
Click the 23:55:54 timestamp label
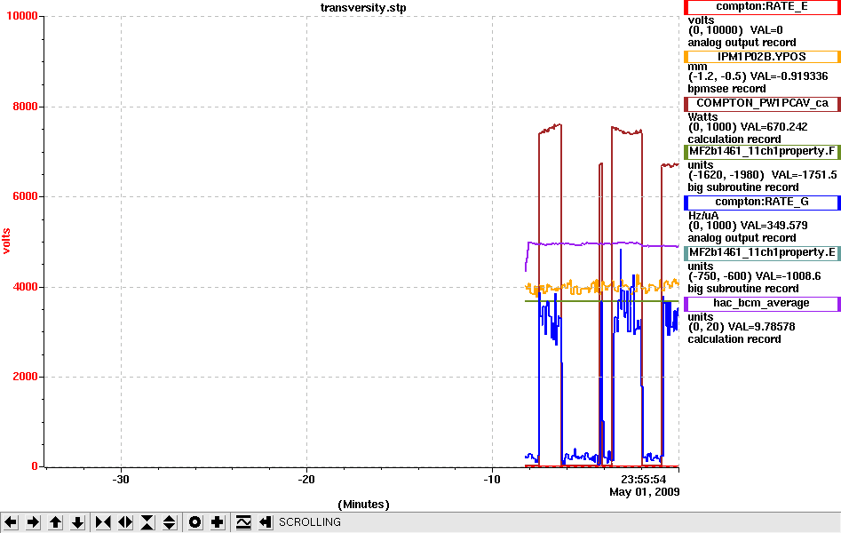point(643,480)
